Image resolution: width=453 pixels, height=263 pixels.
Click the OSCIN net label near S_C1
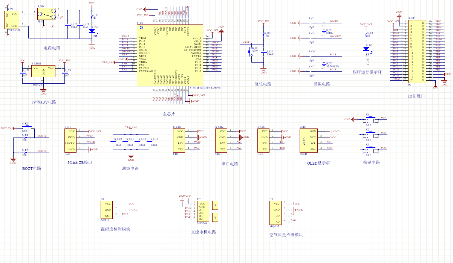pos(334,21)
